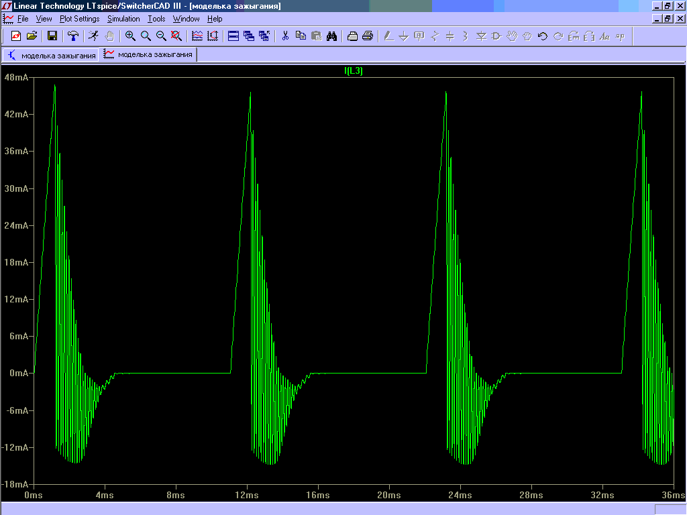This screenshot has width=687, height=515.
Task: Select the zoom in magnifier icon
Action: click(x=130, y=36)
